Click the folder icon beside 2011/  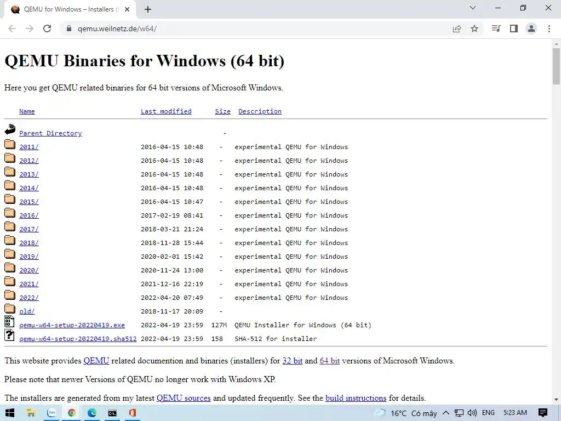point(10,144)
